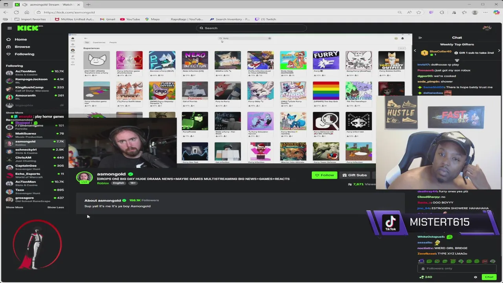Go back with browser back arrow
503x283 pixels.
coord(6,12)
